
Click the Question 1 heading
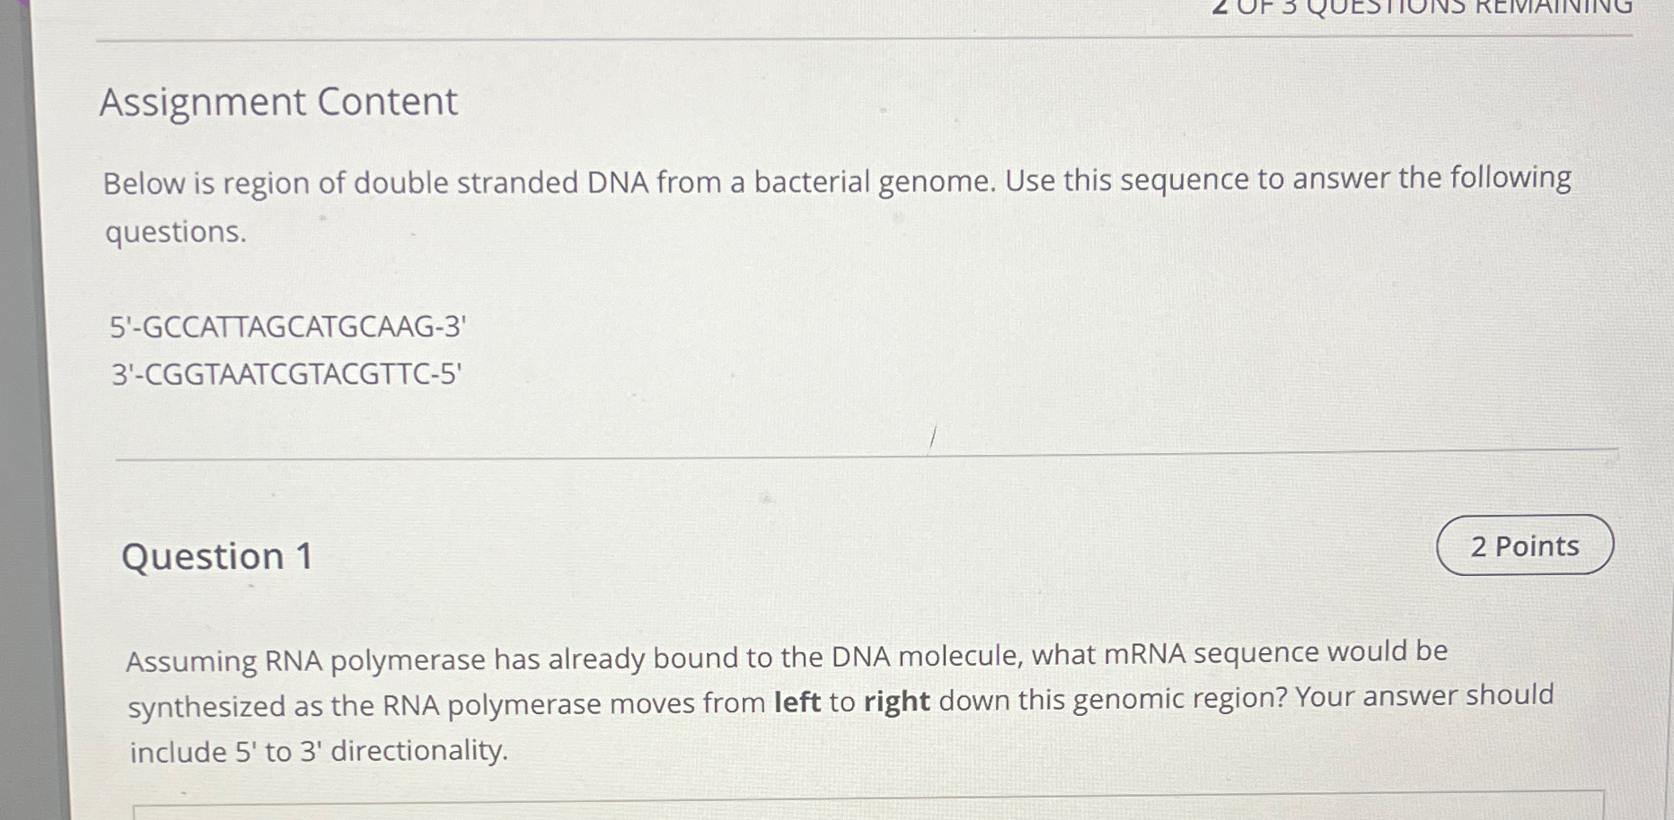217,556
